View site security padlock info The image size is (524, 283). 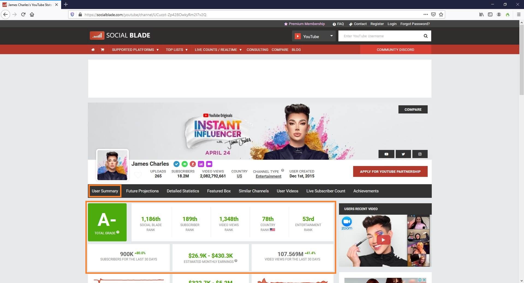point(80,14)
